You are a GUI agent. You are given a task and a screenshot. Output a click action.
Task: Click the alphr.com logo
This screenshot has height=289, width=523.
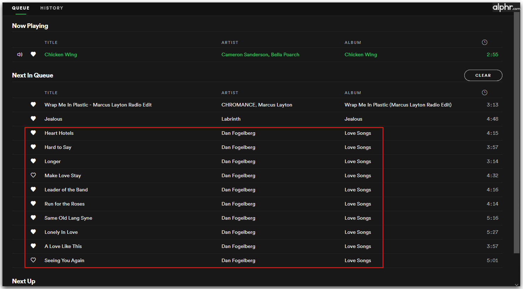pyautogui.click(x=506, y=7)
